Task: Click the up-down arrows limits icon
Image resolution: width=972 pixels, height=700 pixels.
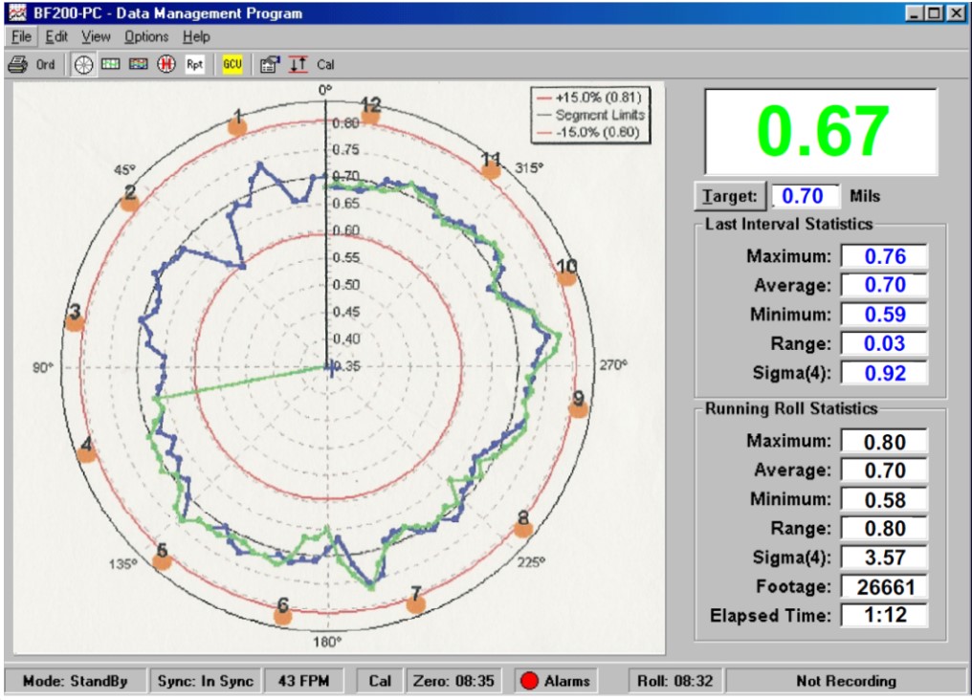Action: click(x=298, y=65)
